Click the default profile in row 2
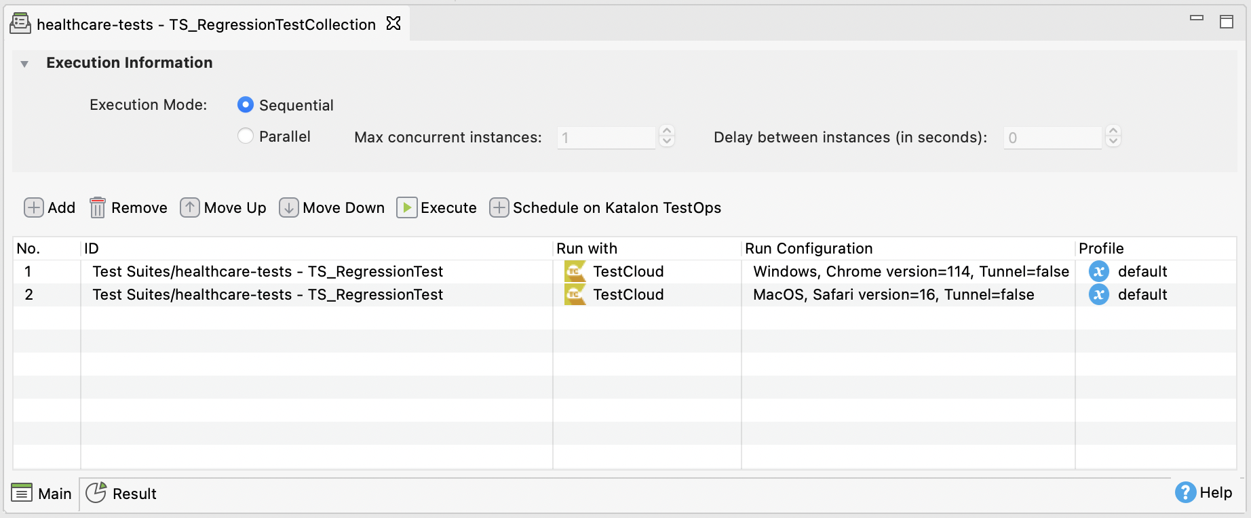 click(x=1142, y=294)
